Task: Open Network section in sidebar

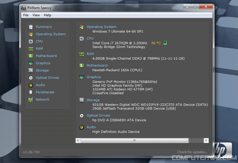Action: [x=42, y=99]
